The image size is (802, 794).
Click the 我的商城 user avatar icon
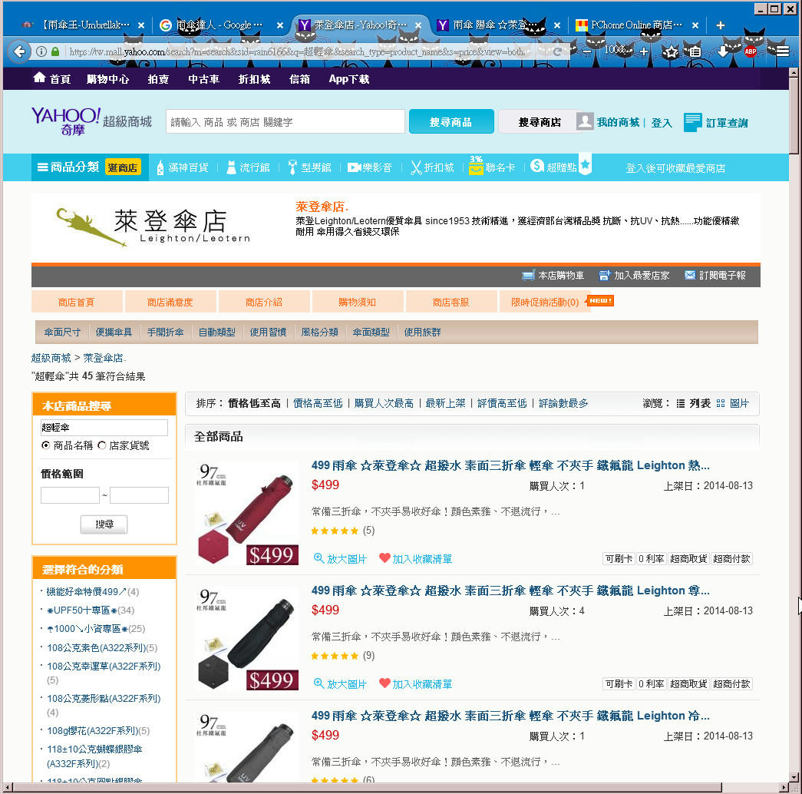click(585, 121)
